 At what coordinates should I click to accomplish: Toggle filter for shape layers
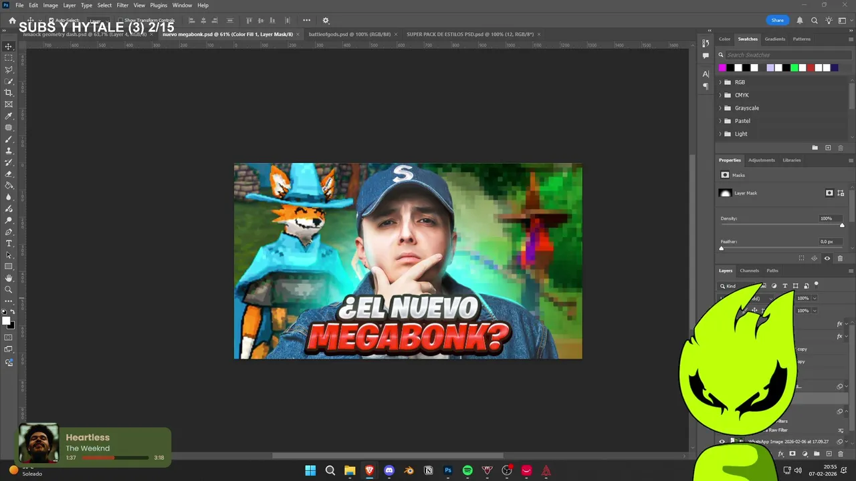(x=795, y=286)
